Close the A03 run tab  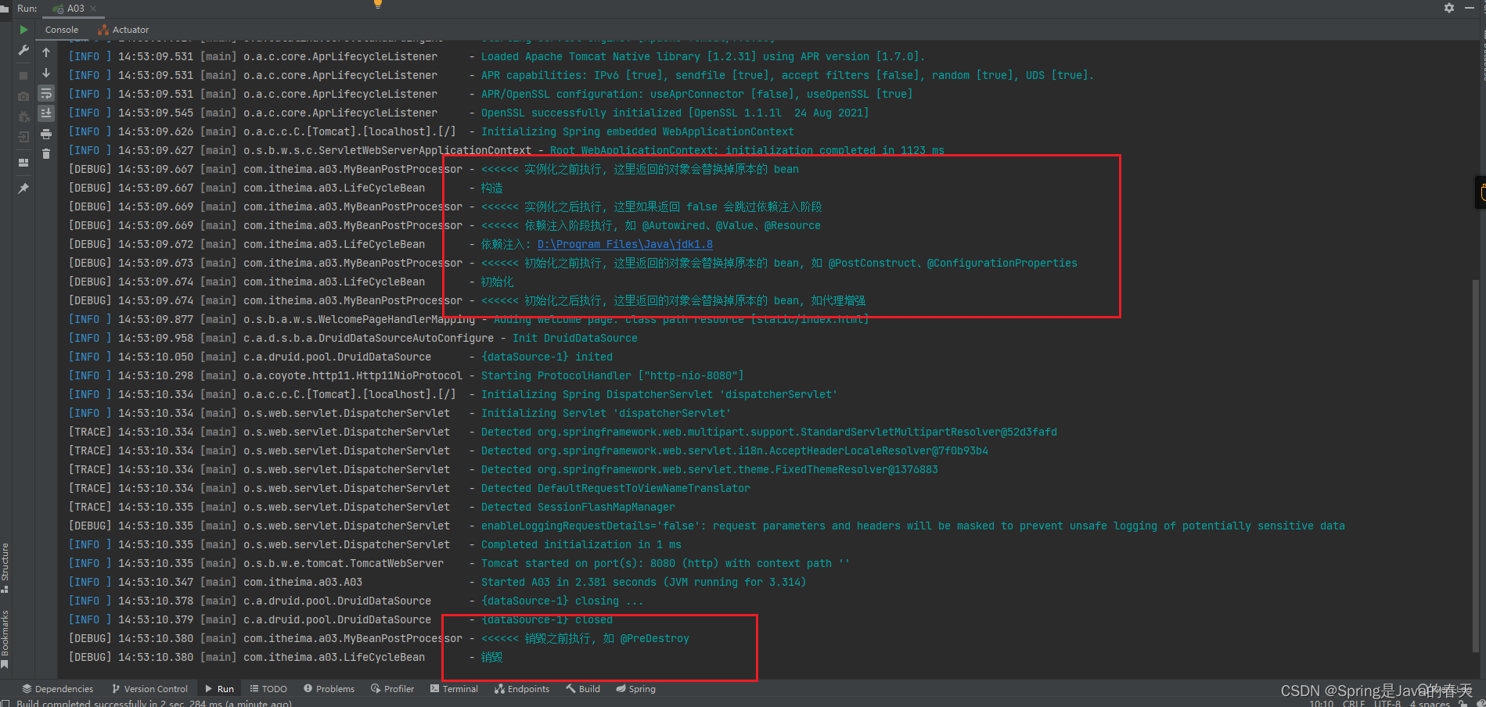click(93, 9)
